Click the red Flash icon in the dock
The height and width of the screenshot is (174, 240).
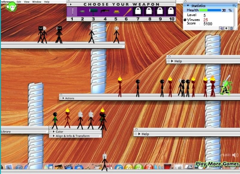click(x=148, y=167)
